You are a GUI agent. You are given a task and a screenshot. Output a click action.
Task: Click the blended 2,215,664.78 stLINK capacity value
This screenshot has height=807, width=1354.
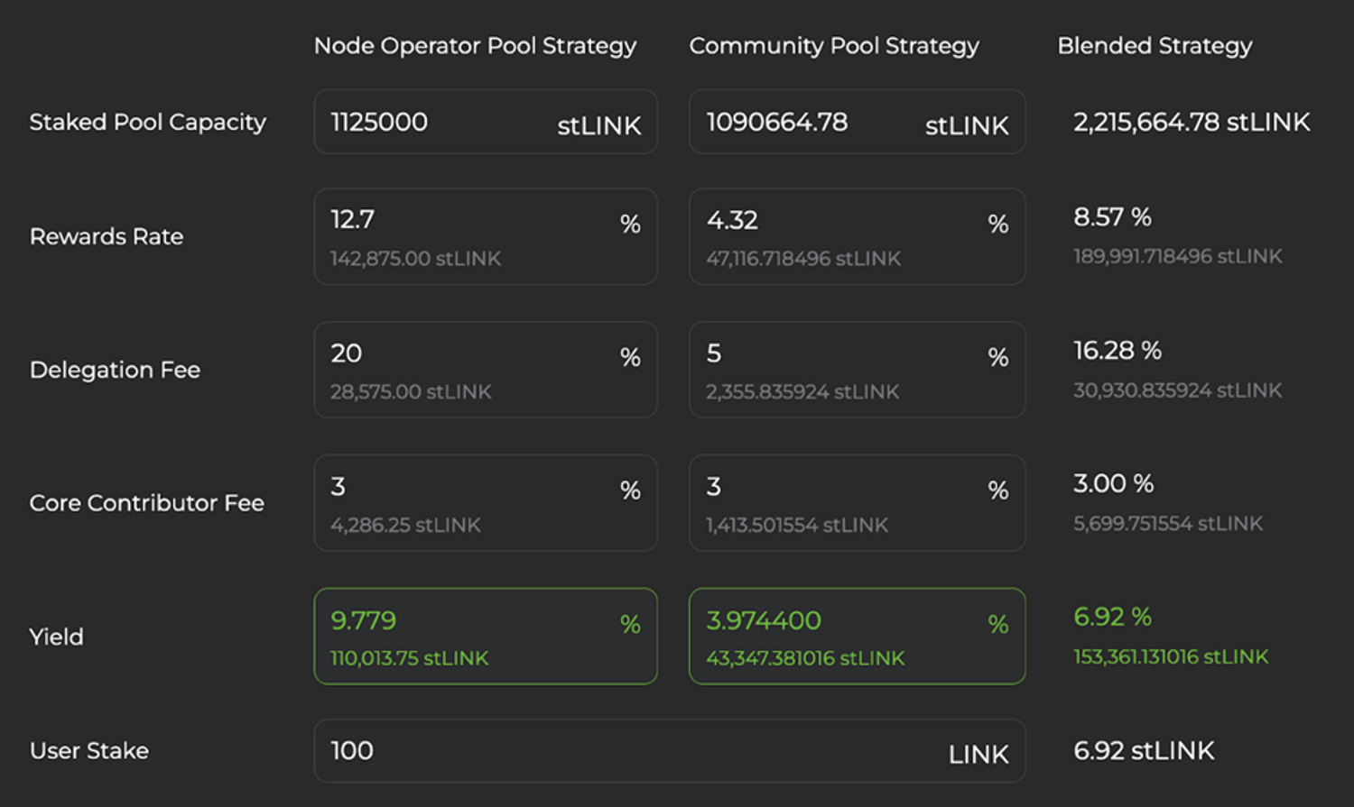point(1191,122)
